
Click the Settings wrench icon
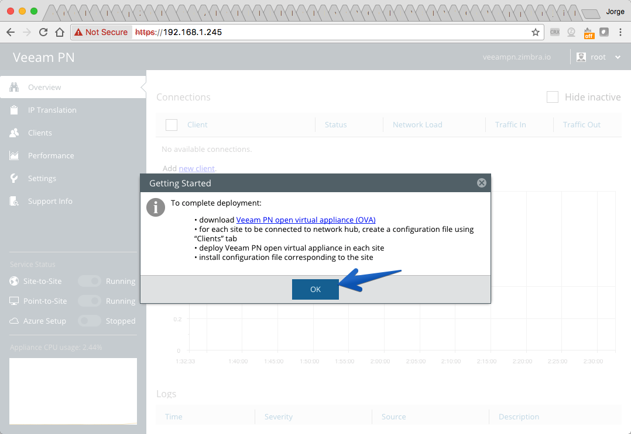pos(14,178)
